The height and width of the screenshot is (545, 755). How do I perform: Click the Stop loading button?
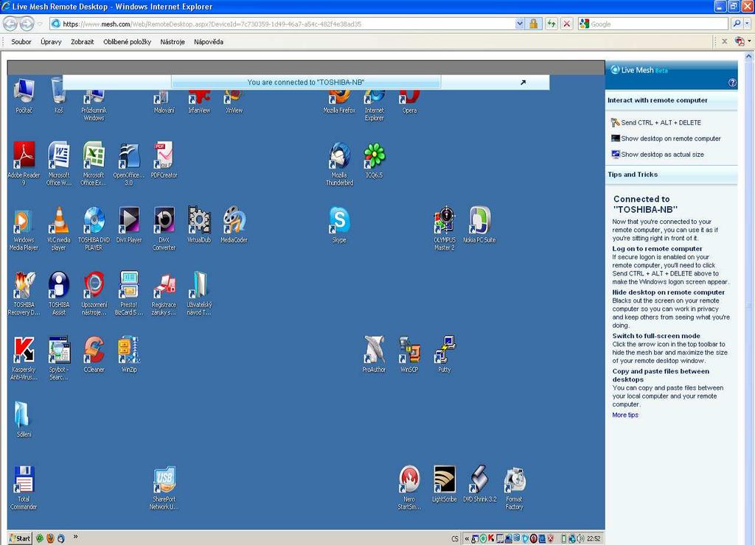567,24
